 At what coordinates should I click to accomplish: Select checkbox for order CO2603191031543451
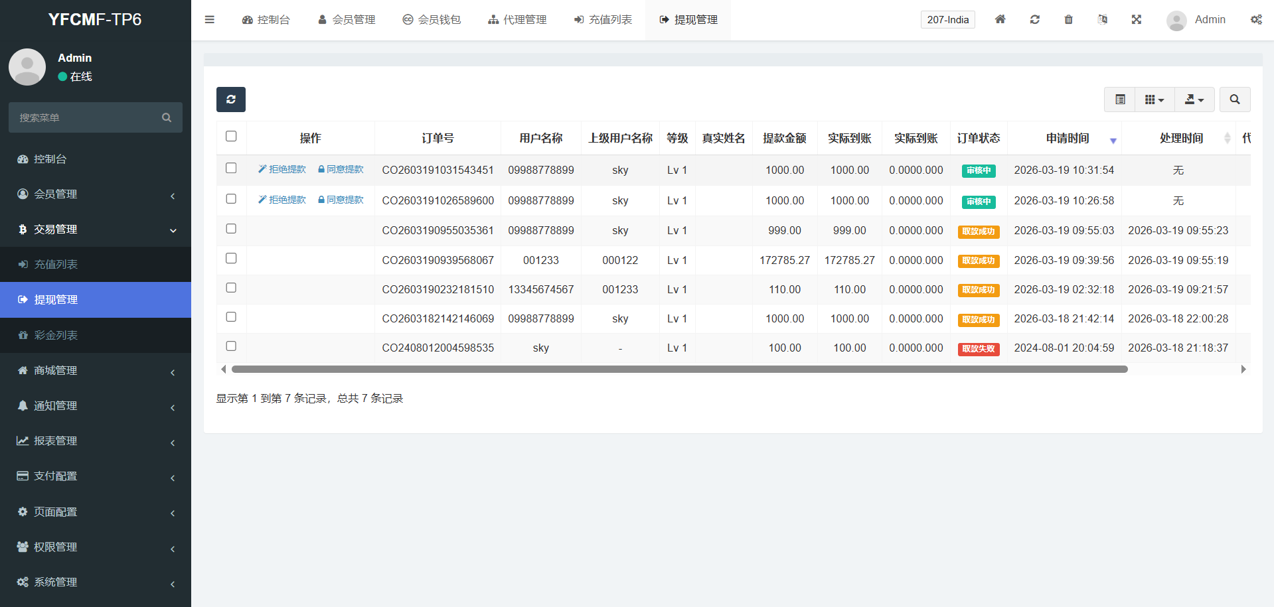click(231, 168)
